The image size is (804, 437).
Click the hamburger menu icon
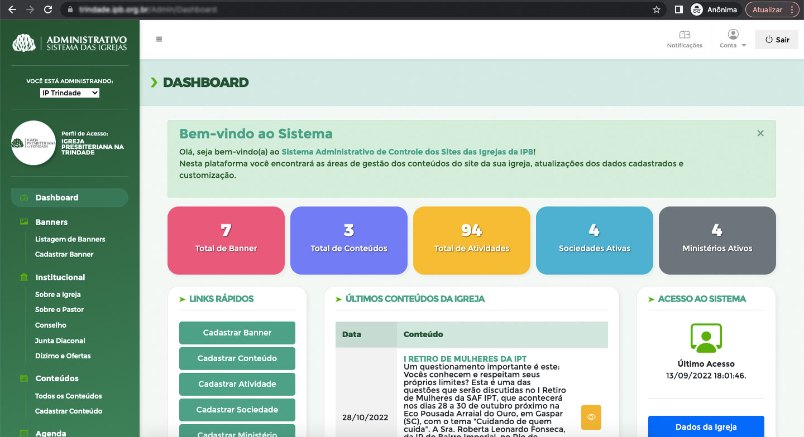tap(159, 39)
